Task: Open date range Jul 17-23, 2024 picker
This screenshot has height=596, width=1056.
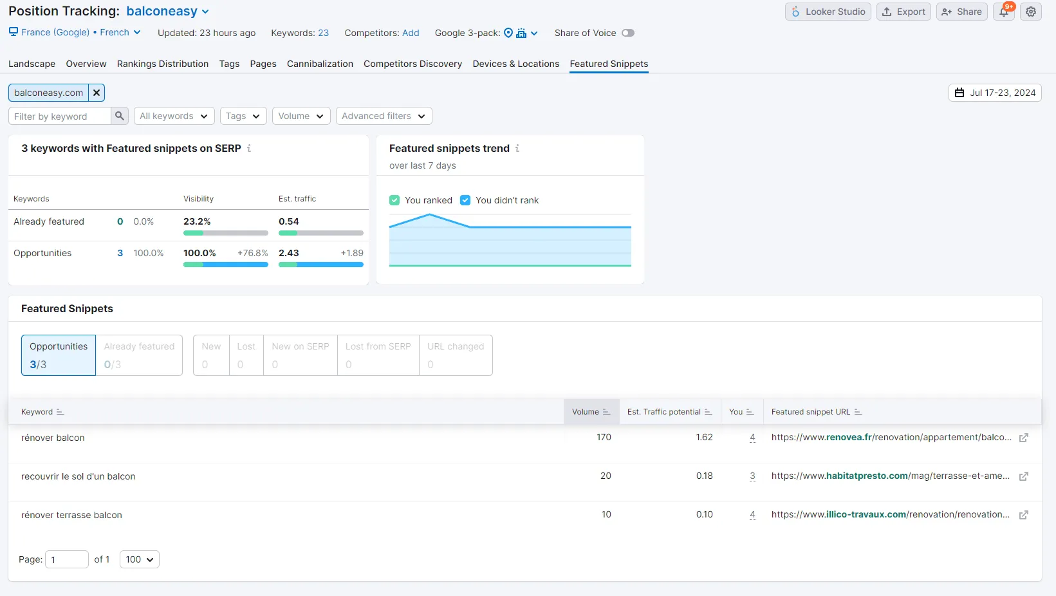Action: (995, 93)
